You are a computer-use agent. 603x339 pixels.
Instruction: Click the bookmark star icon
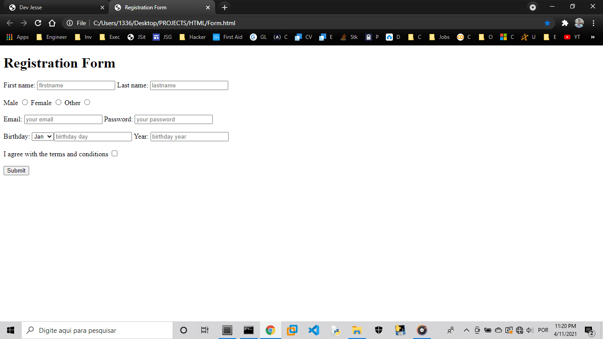coord(547,23)
